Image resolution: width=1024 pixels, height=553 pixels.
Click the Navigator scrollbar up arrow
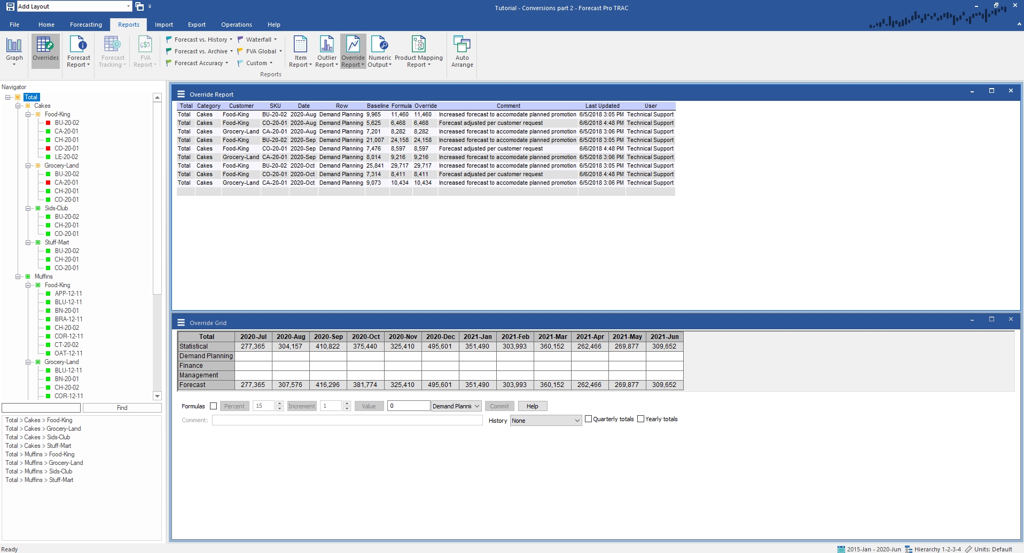point(157,97)
